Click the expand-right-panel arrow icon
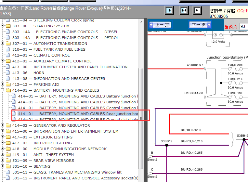Viewport: 248px width, 182px height. pyautogui.click(x=169, y=11)
